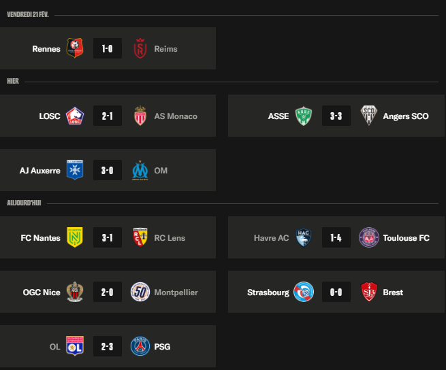Click the PSG club crest
Viewport: 446px width, 370px height.
[140, 347]
